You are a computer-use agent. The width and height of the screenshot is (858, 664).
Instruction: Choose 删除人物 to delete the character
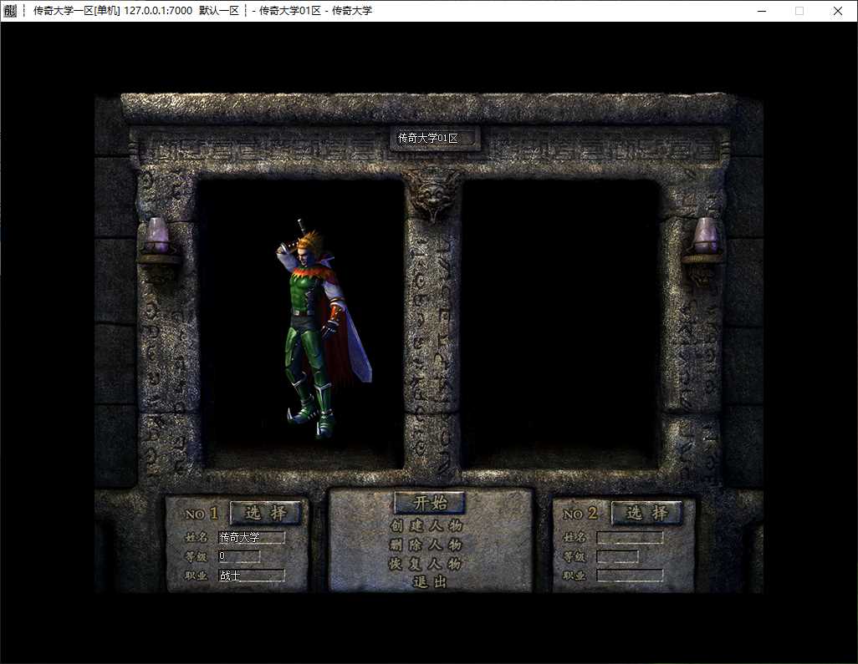click(426, 545)
